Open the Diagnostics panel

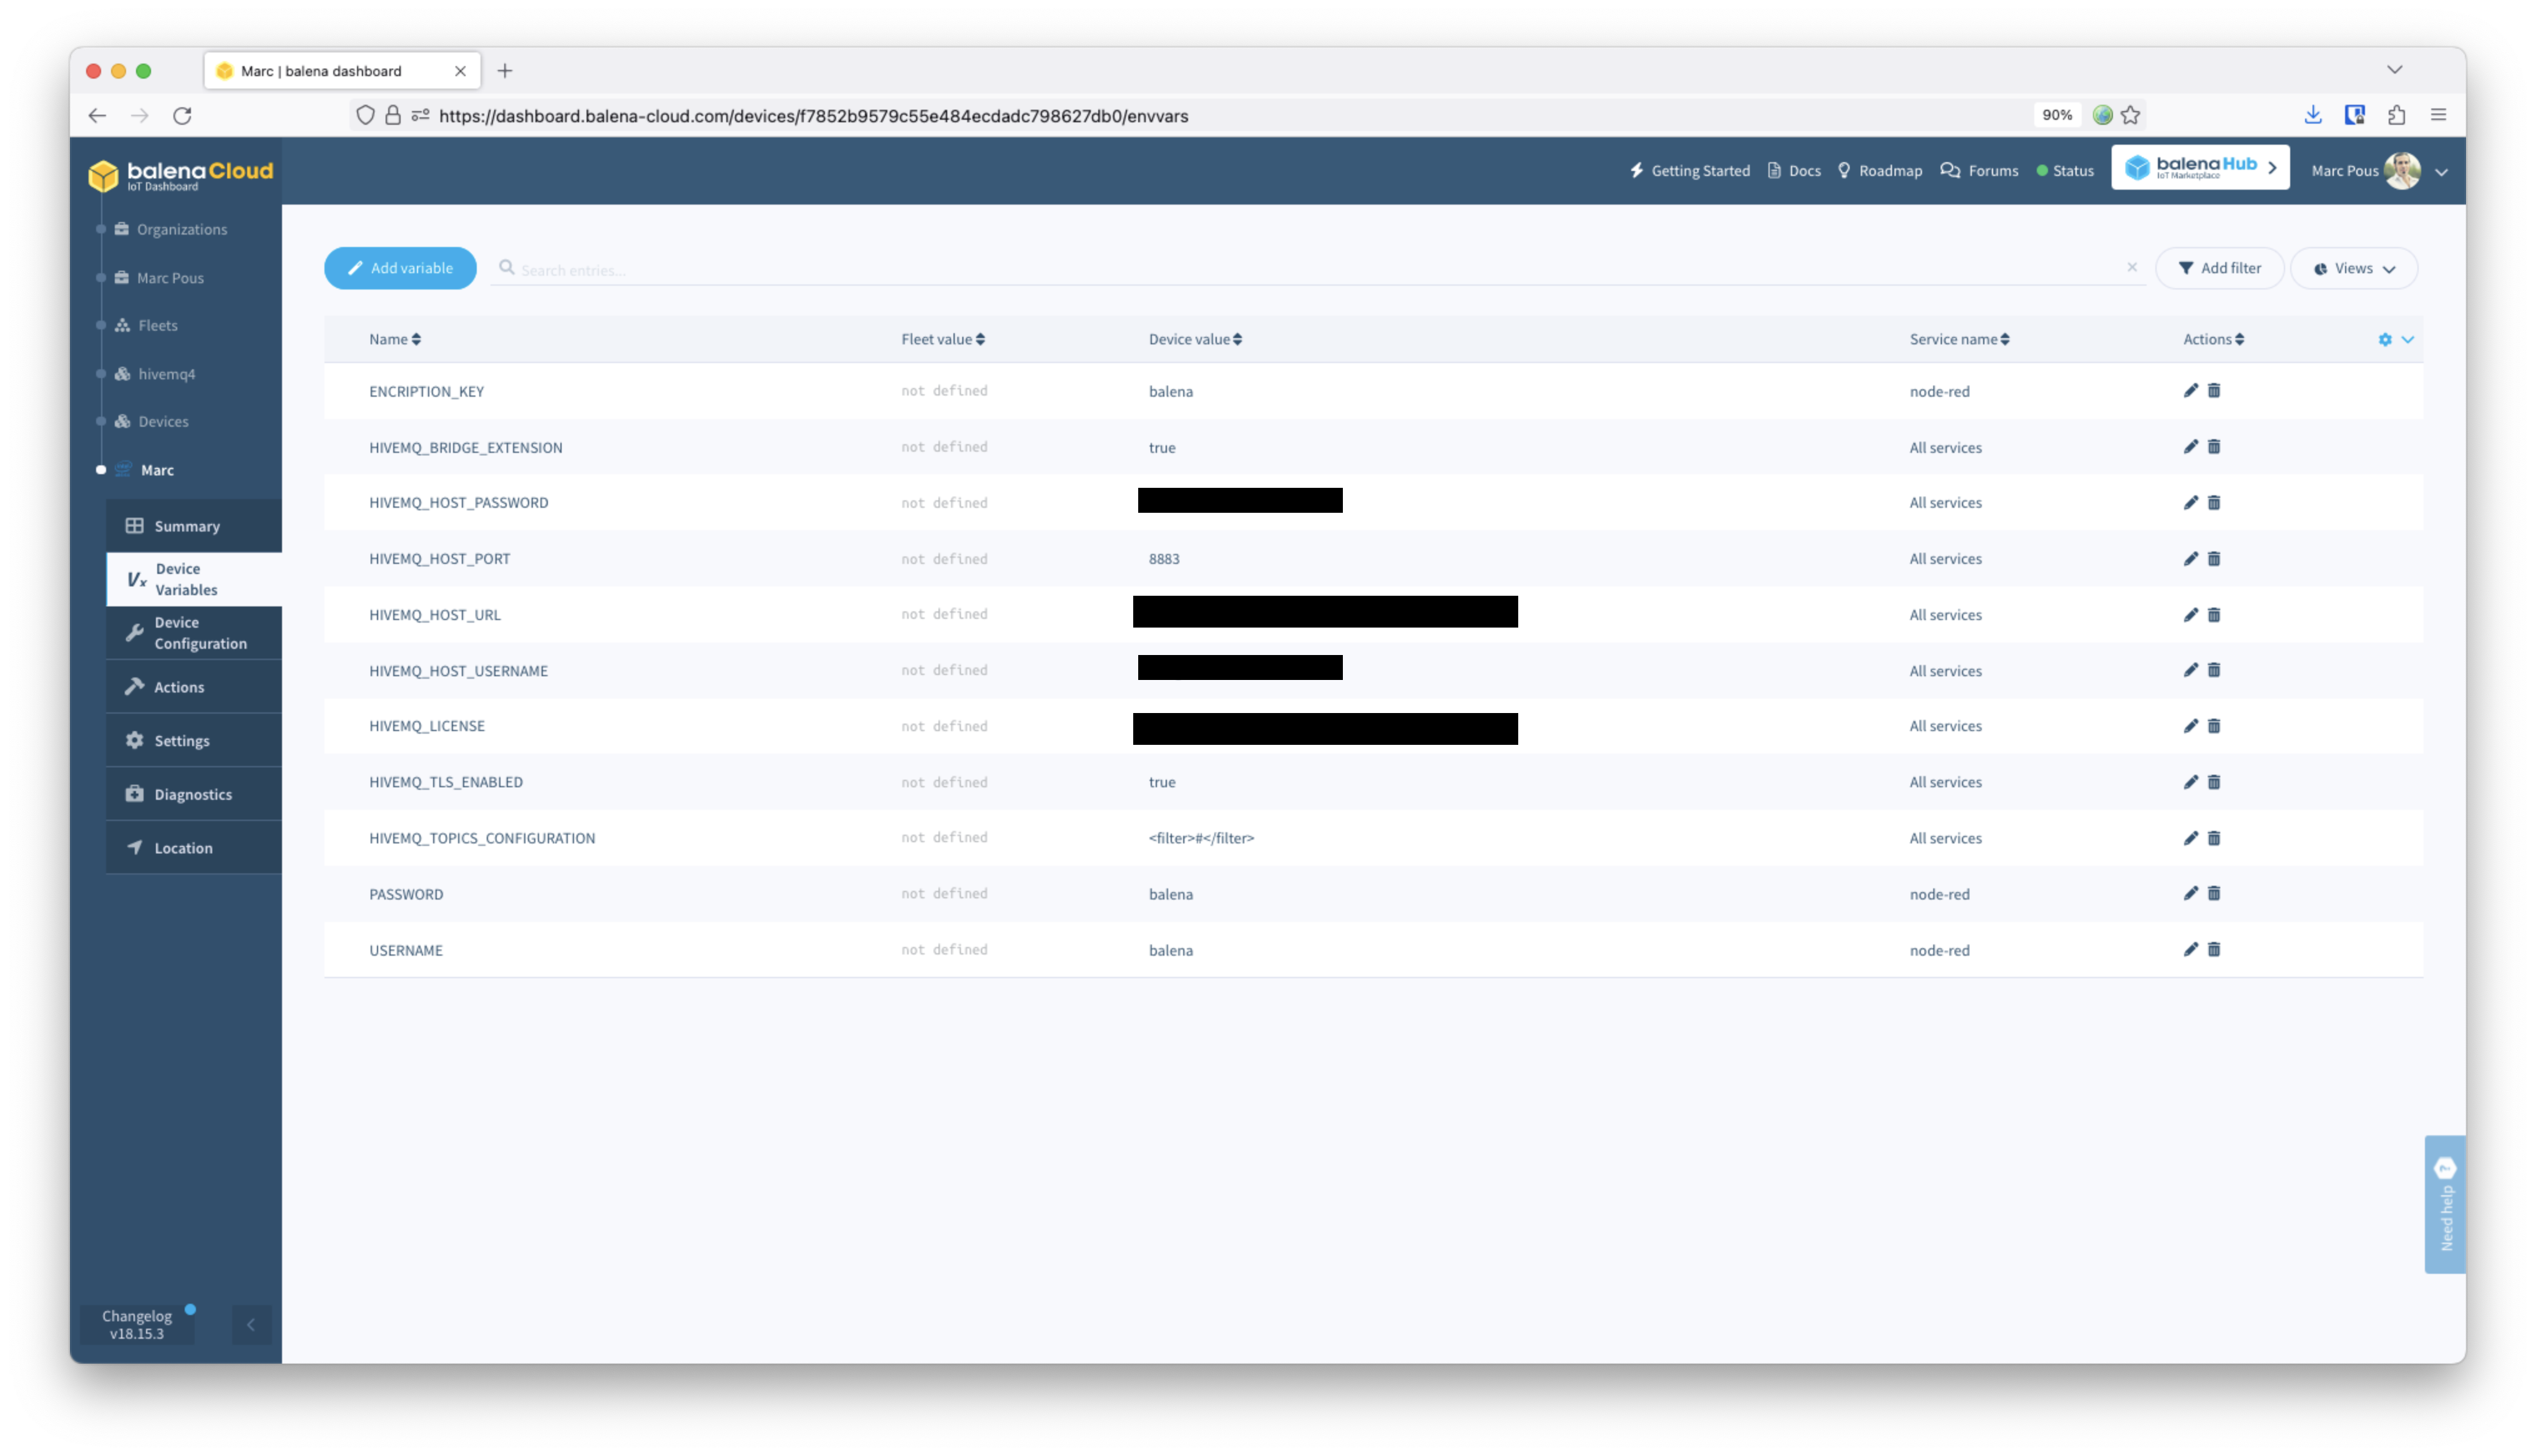(192, 793)
